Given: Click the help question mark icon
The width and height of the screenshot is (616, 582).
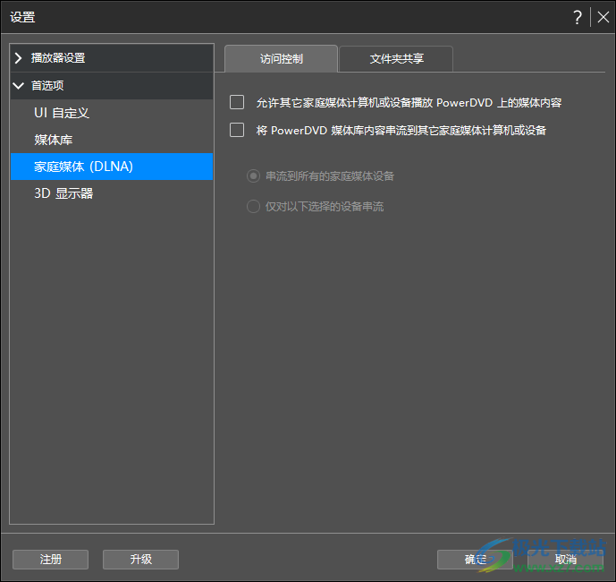Looking at the screenshot, I should tap(577, 17).
